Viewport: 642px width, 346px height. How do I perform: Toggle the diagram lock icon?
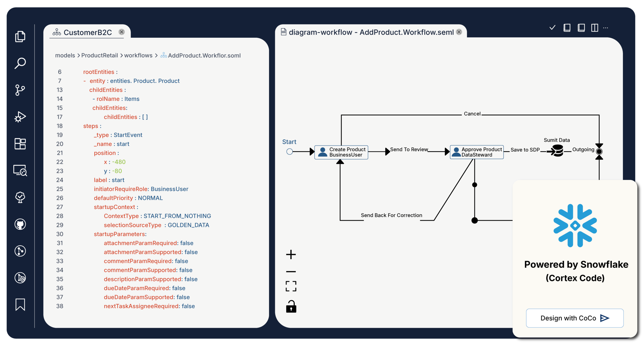(291, 306)
